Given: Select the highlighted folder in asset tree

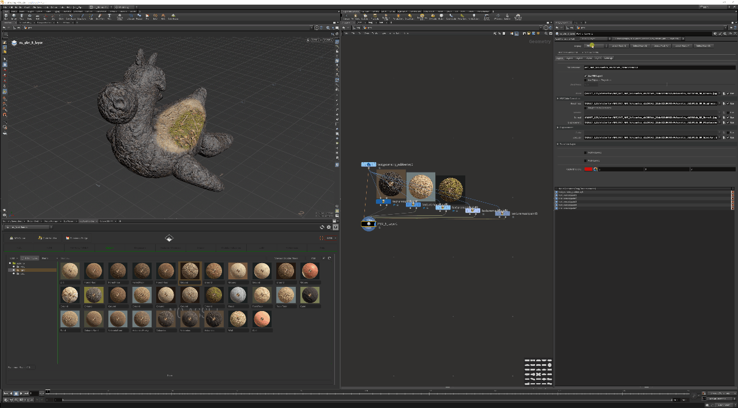Looking at the screenshot, I should point(21,269).
